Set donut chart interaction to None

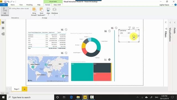[x=110, y=31]
